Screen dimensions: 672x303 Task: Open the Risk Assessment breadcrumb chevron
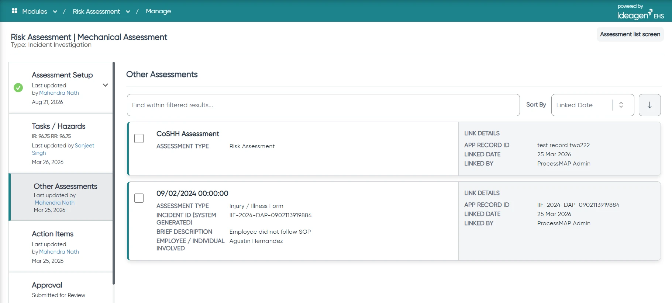(128, 11)
